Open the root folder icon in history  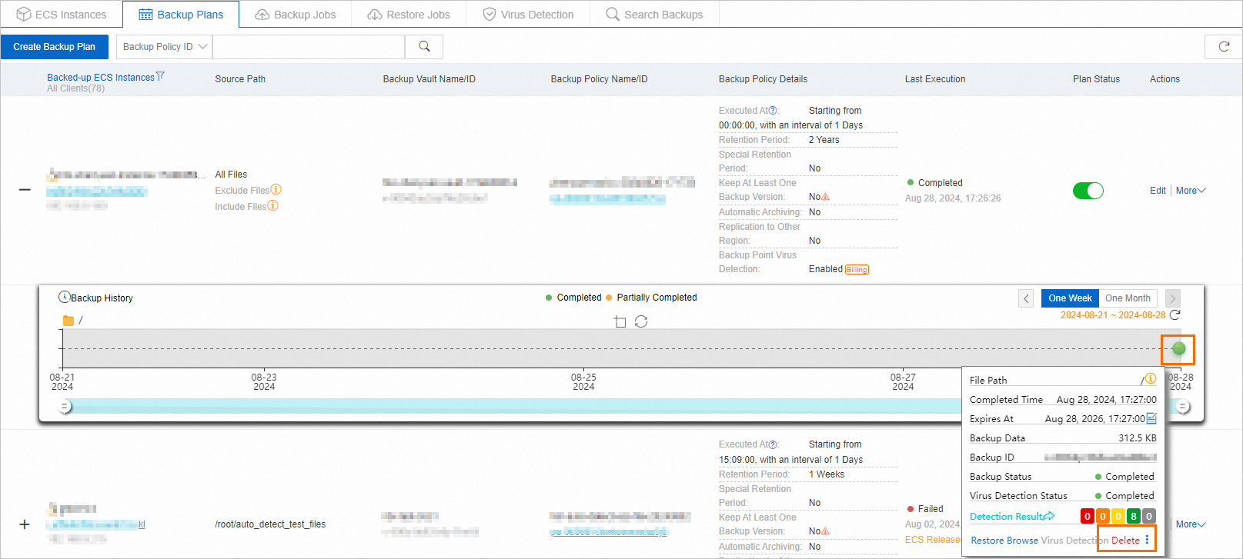tap(68, 321)
